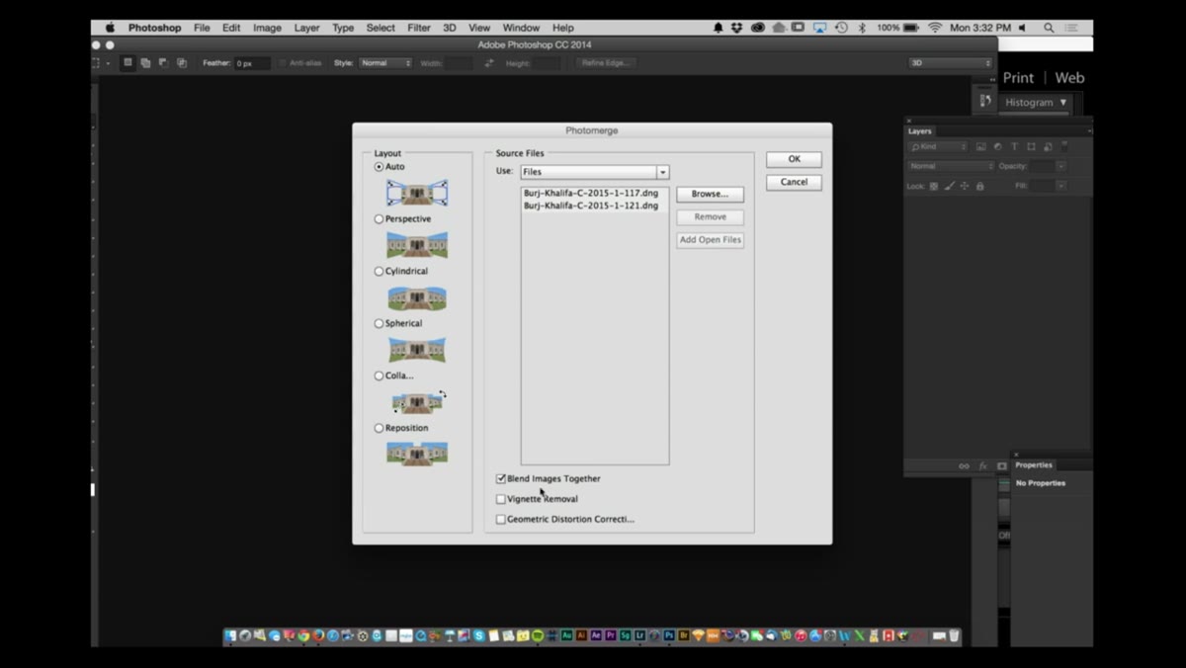Click the Browse... button
Viewport: 1186px width, 668px height.
(710, 195)
